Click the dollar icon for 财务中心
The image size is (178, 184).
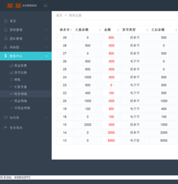click(x=6, y=56)
